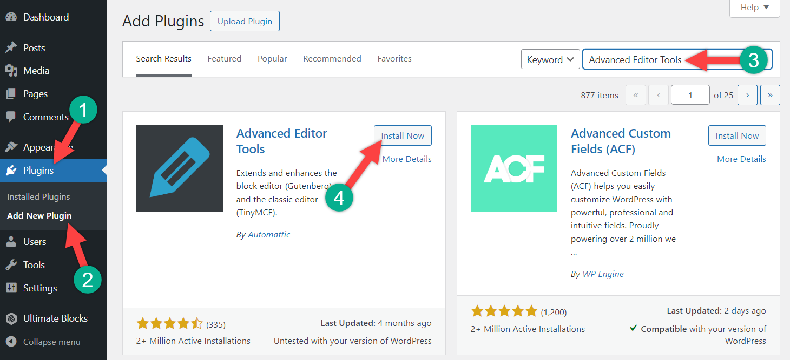Image resolution: width=790 pixels, height=360 pixels.
Task: Click "Last Updated: 4 months ago" text
Action: pyautogui.click(x=376, y=323)
